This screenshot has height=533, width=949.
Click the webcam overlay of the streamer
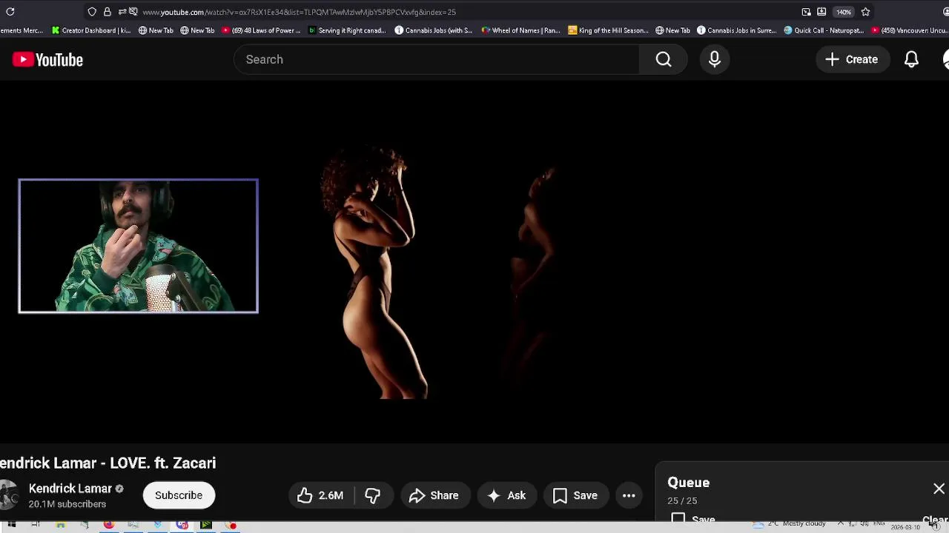click(x=139, y=246)
